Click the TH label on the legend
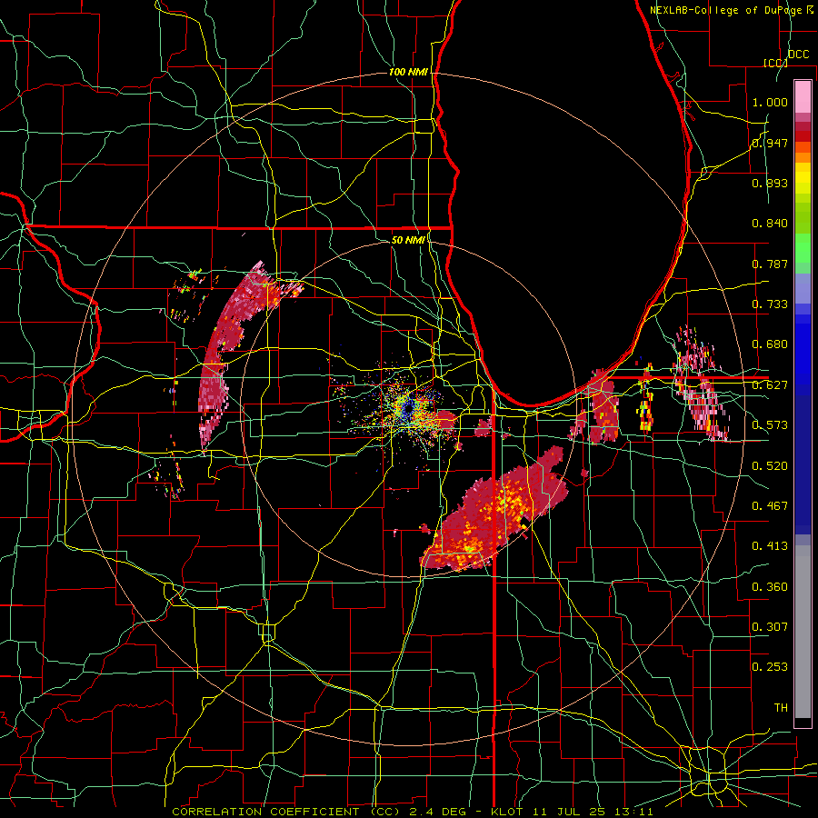Viewport: 818px width, 818px height. [781, 708]
